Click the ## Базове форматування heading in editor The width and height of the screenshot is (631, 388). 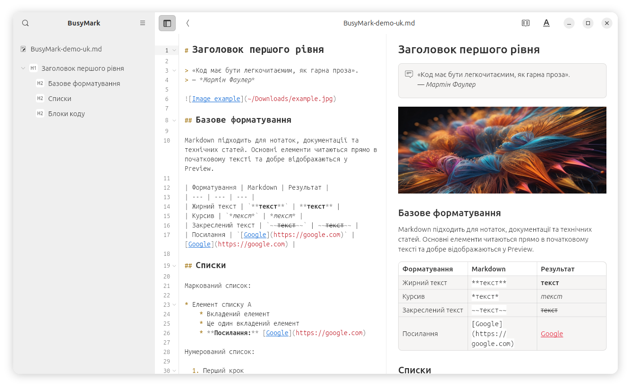[x=238, y=120]
